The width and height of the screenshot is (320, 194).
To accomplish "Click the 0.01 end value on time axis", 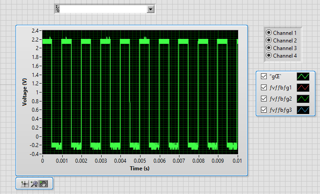I will (237, 161).
